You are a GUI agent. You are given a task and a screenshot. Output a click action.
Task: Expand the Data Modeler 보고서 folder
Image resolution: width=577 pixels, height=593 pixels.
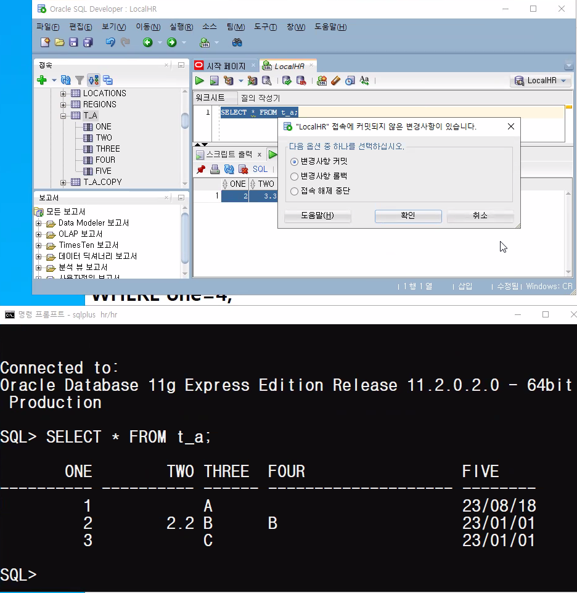39,224
